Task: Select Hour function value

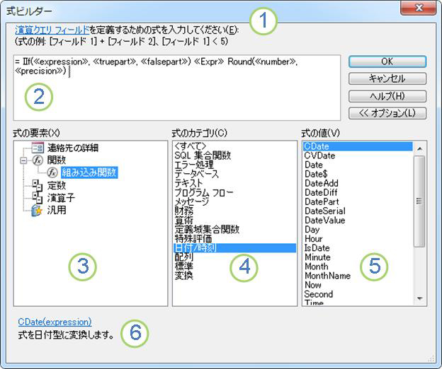Action: coord(358,239)
